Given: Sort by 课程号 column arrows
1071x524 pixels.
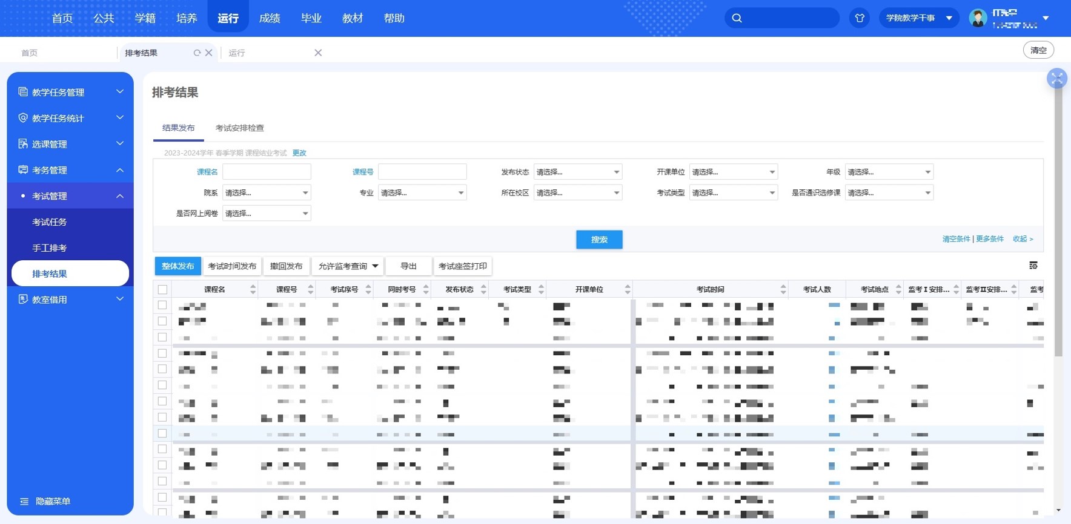Looking at the screenshot, I should [310, 290].
